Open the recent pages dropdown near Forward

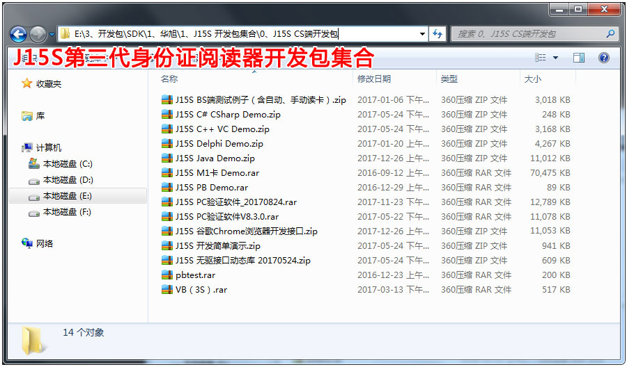(x=50, y=34)
